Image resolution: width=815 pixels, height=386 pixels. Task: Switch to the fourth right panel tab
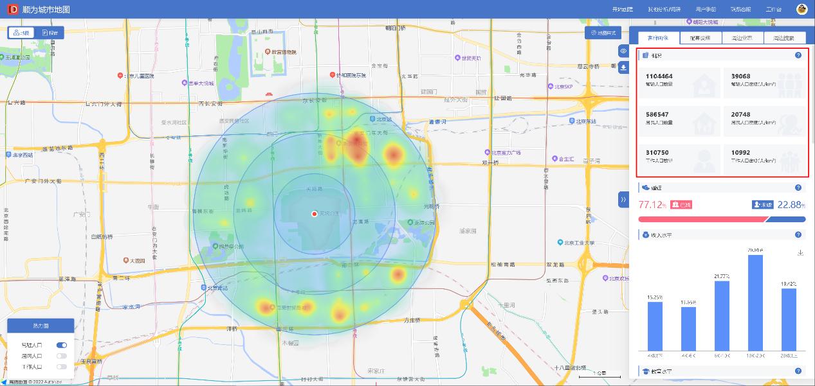(x=785, y=38)
